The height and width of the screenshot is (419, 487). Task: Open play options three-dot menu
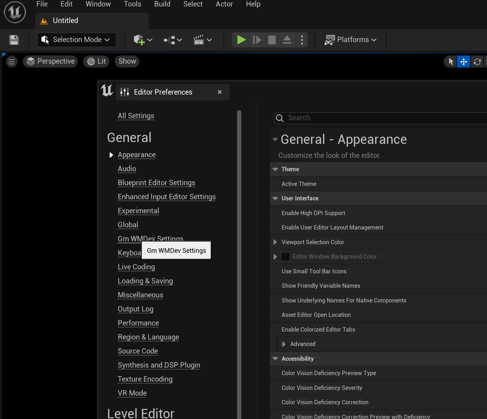pyautogui.click(x=302, y=40)
